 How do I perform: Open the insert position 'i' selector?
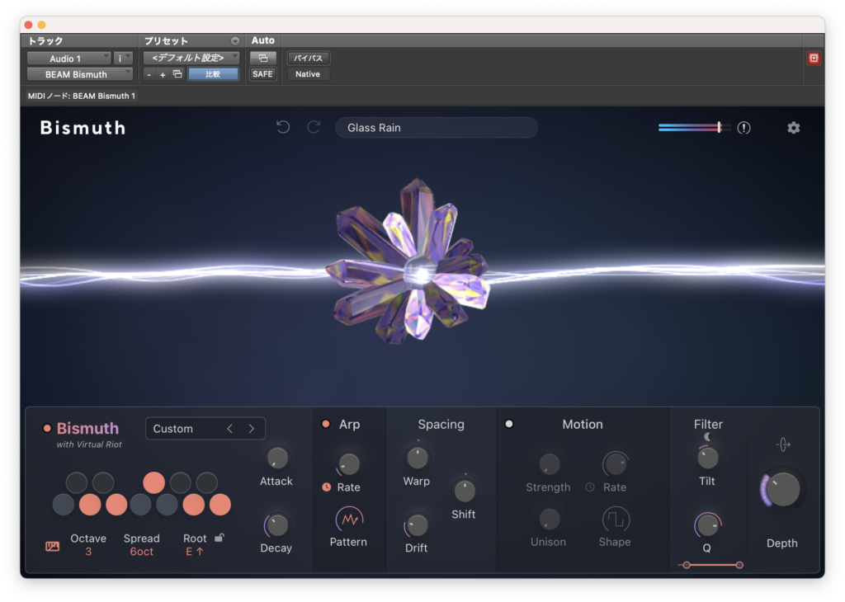[x=123, y=59]
